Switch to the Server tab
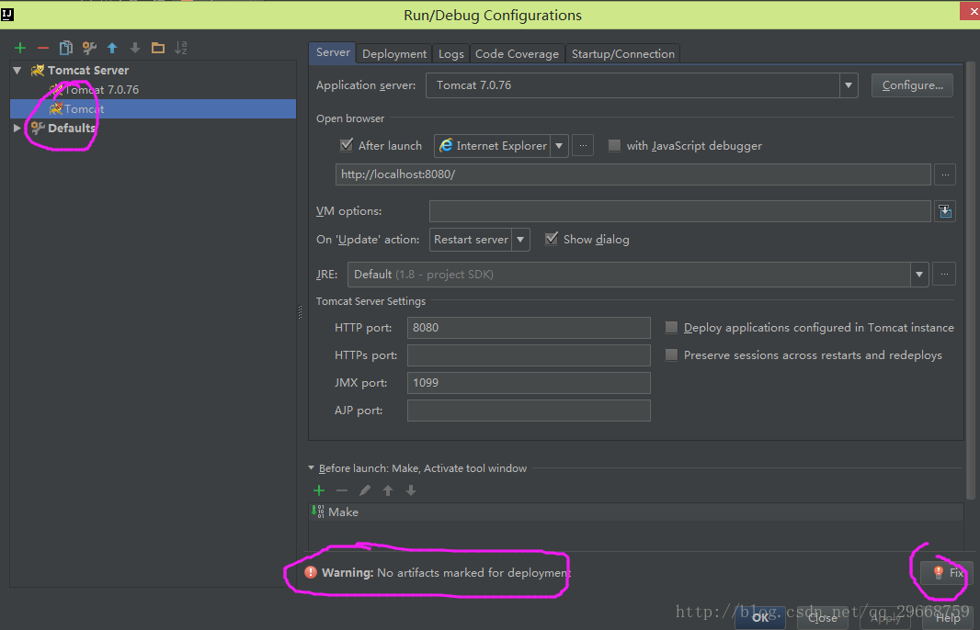 point(333,52)
